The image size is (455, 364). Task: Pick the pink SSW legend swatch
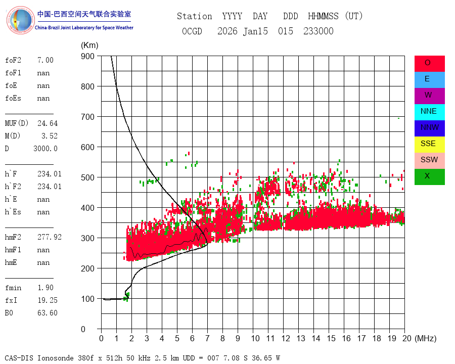click(x=429, y=161)
